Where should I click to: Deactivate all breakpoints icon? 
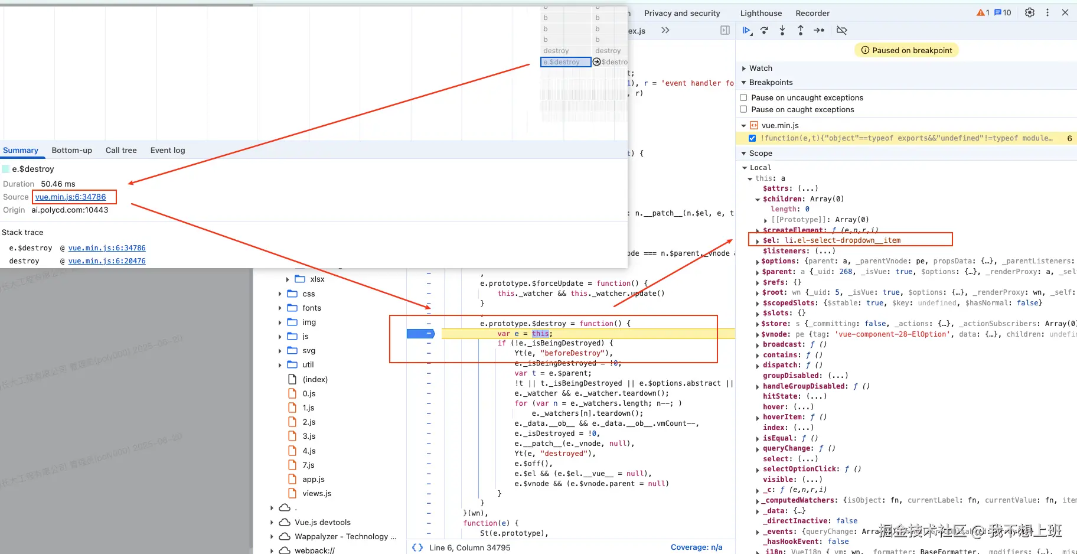[842, 30]
